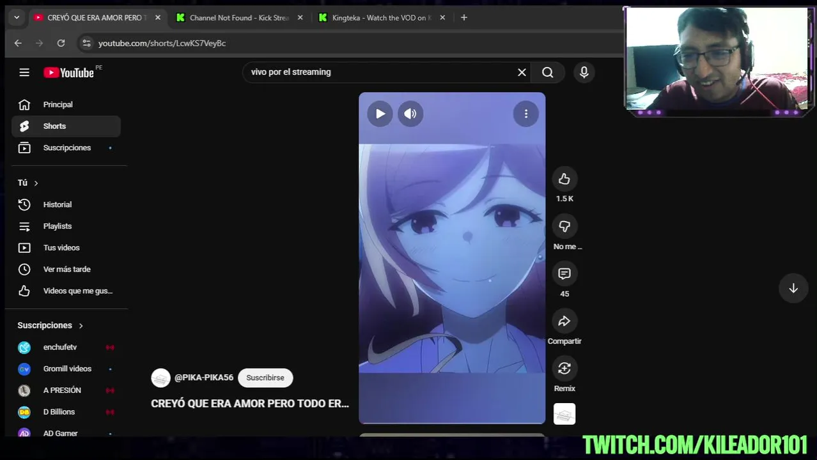Remix this Short
The image size is (817, 460).
click(564, 368)
